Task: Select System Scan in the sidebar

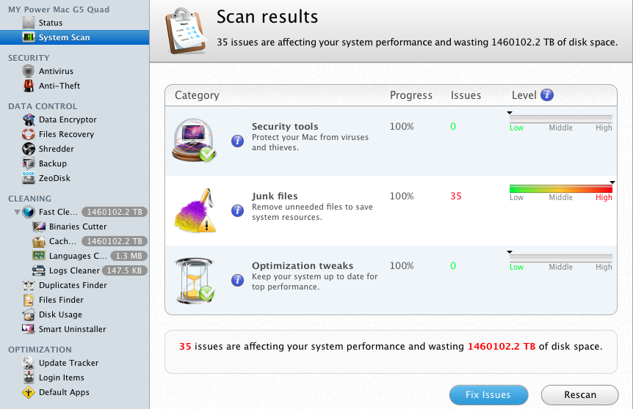Action: click(64, 37)
